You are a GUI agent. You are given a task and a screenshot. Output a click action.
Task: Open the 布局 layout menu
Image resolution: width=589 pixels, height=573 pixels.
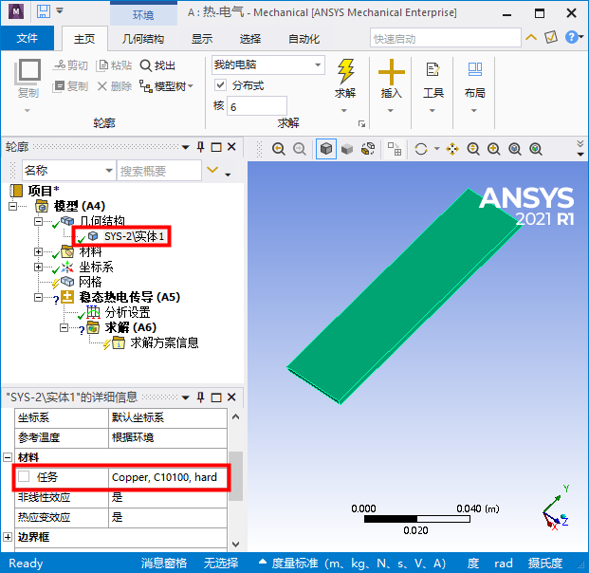tap(474, 85)
